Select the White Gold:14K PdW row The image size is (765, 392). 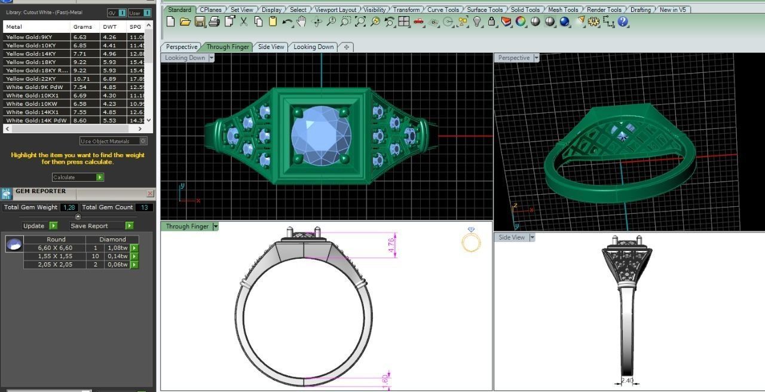click(74, 121)
